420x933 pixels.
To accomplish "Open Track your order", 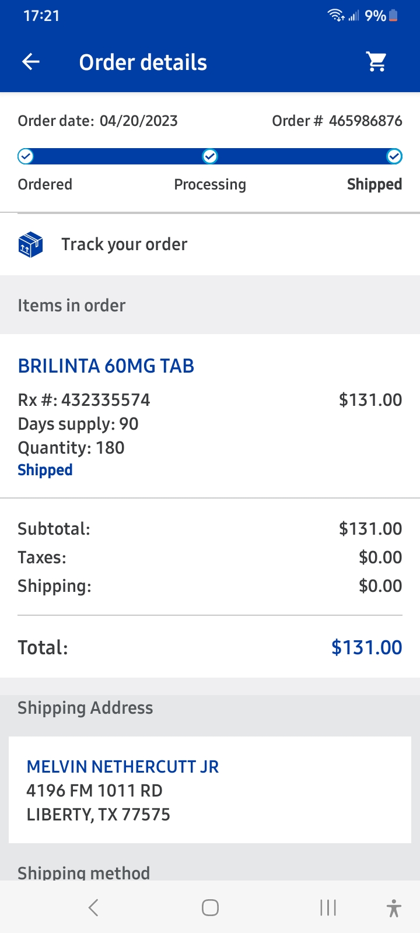I will point(124,244).
